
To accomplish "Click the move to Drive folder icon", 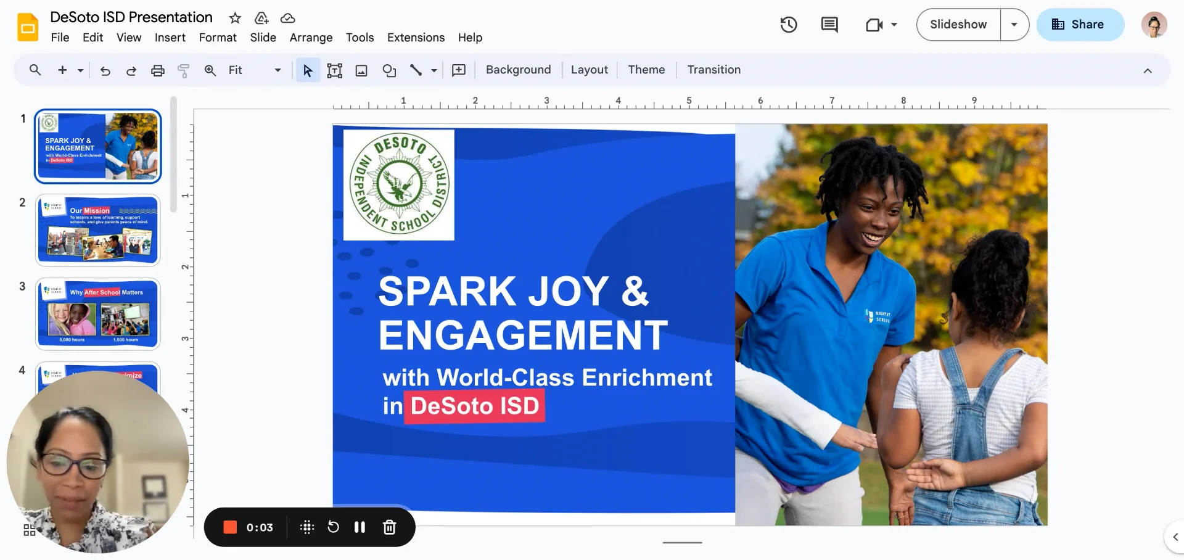I will click(261, 18).
